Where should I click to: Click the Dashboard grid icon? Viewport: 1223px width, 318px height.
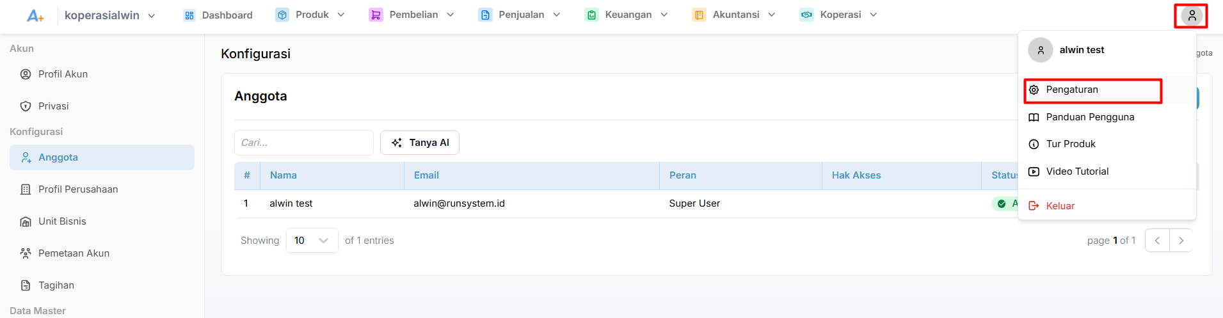189,15
